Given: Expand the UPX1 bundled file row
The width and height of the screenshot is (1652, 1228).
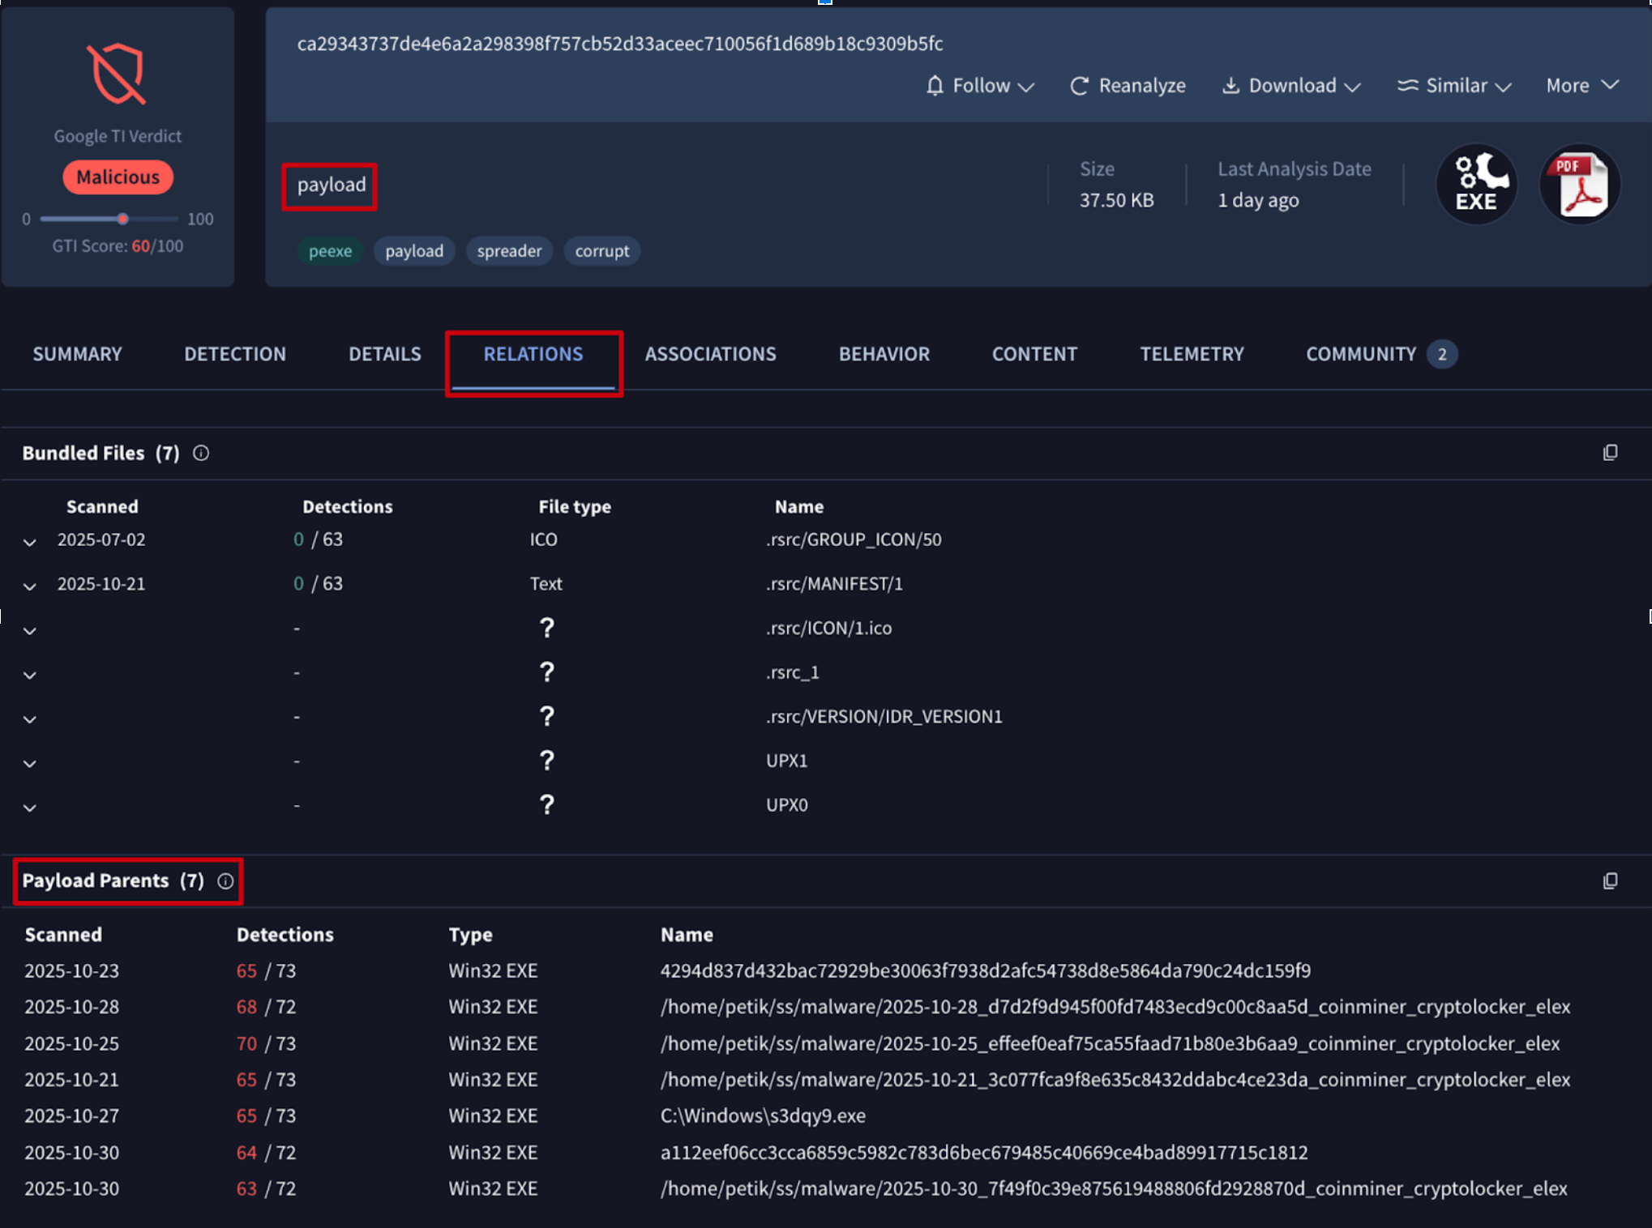Looking at the screenshot, I should coord(30,762).
